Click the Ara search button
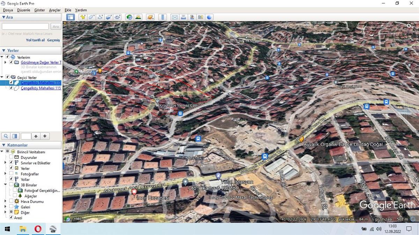Screen dimensions: 419x235 tap(56, 26)
